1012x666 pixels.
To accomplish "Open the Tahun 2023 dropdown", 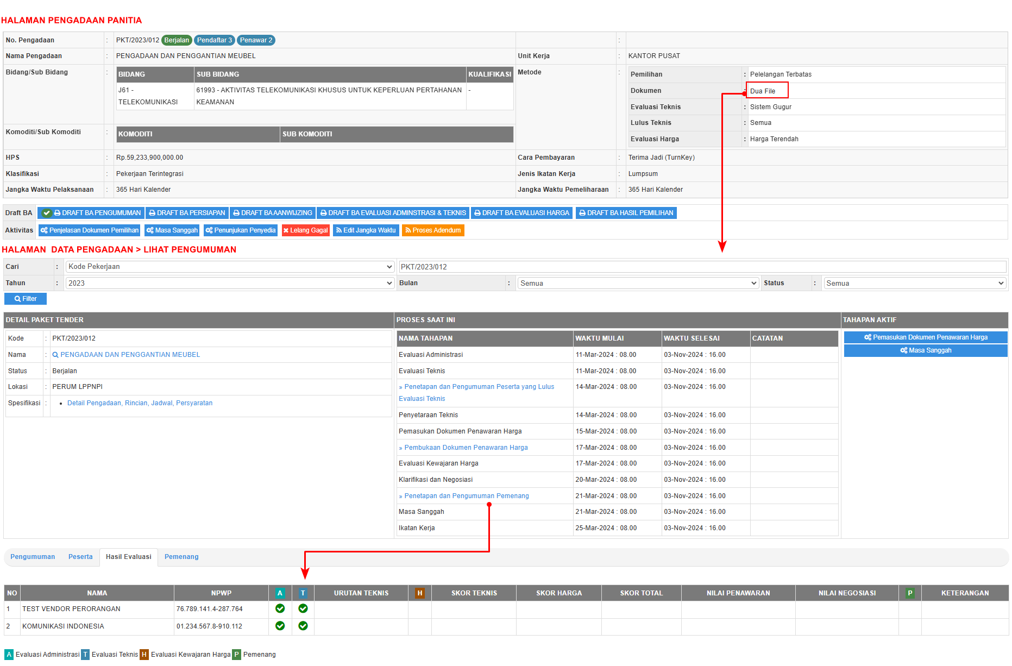I will [230, 283].
